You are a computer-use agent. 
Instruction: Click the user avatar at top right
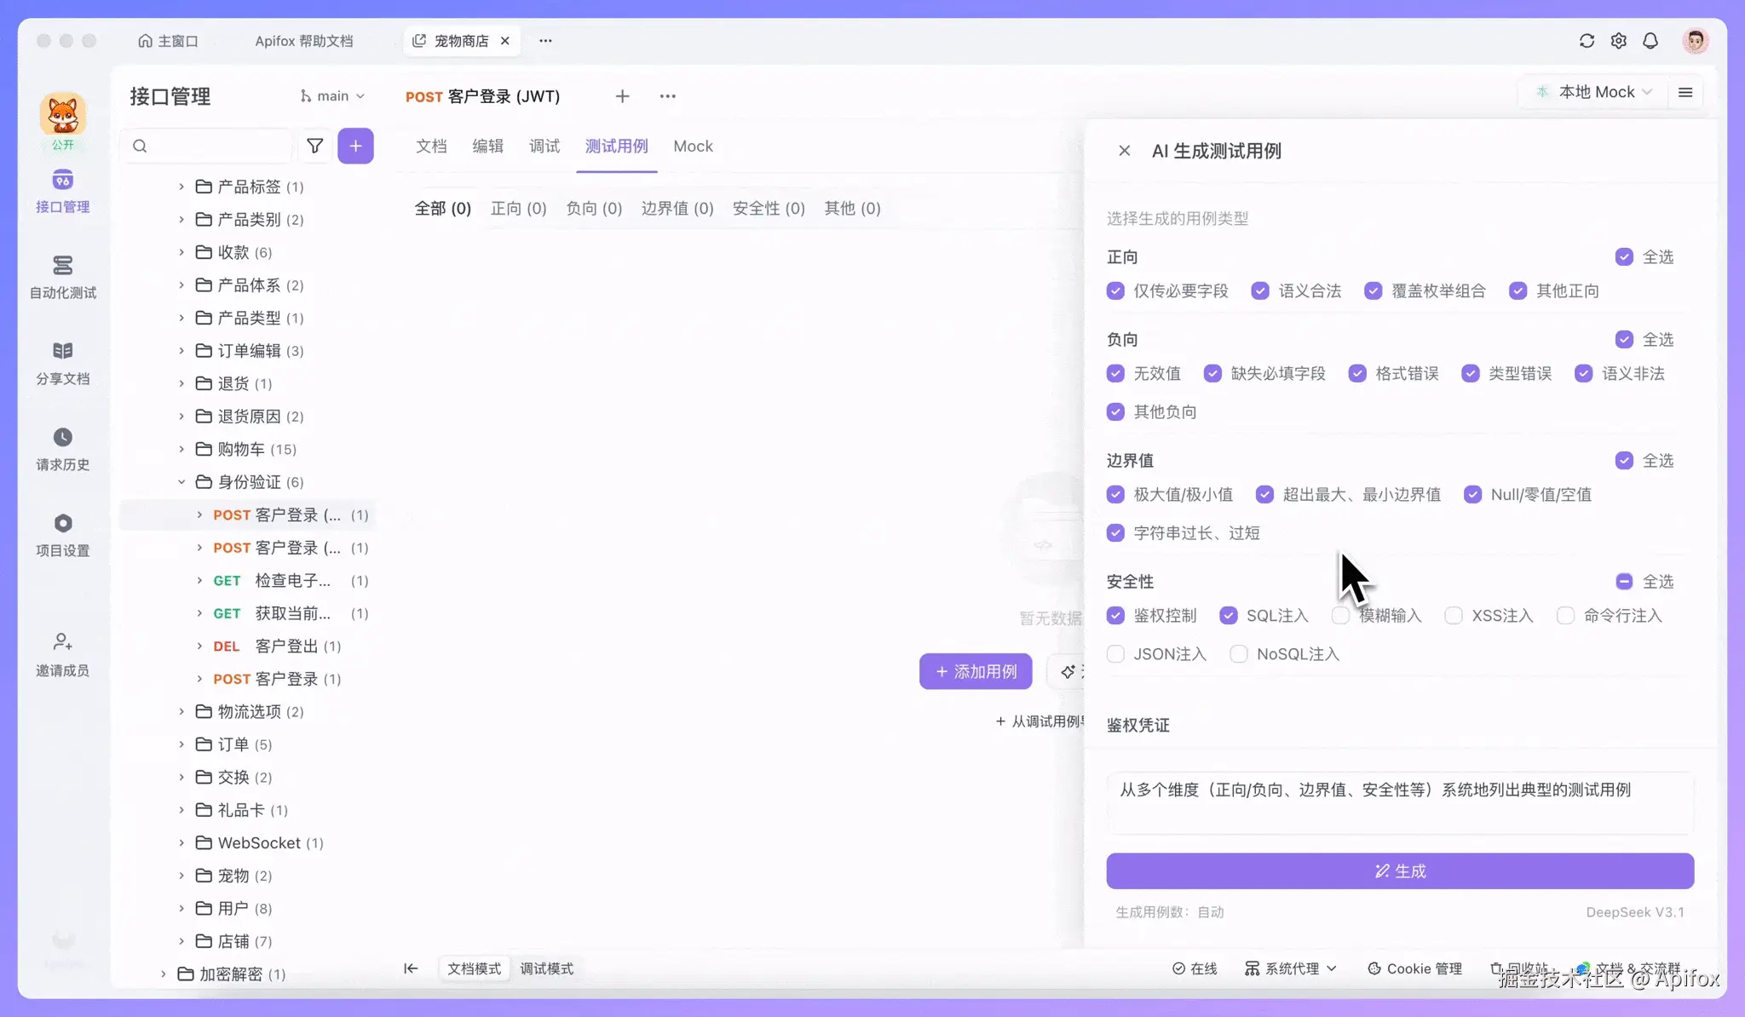[1696, 41]
